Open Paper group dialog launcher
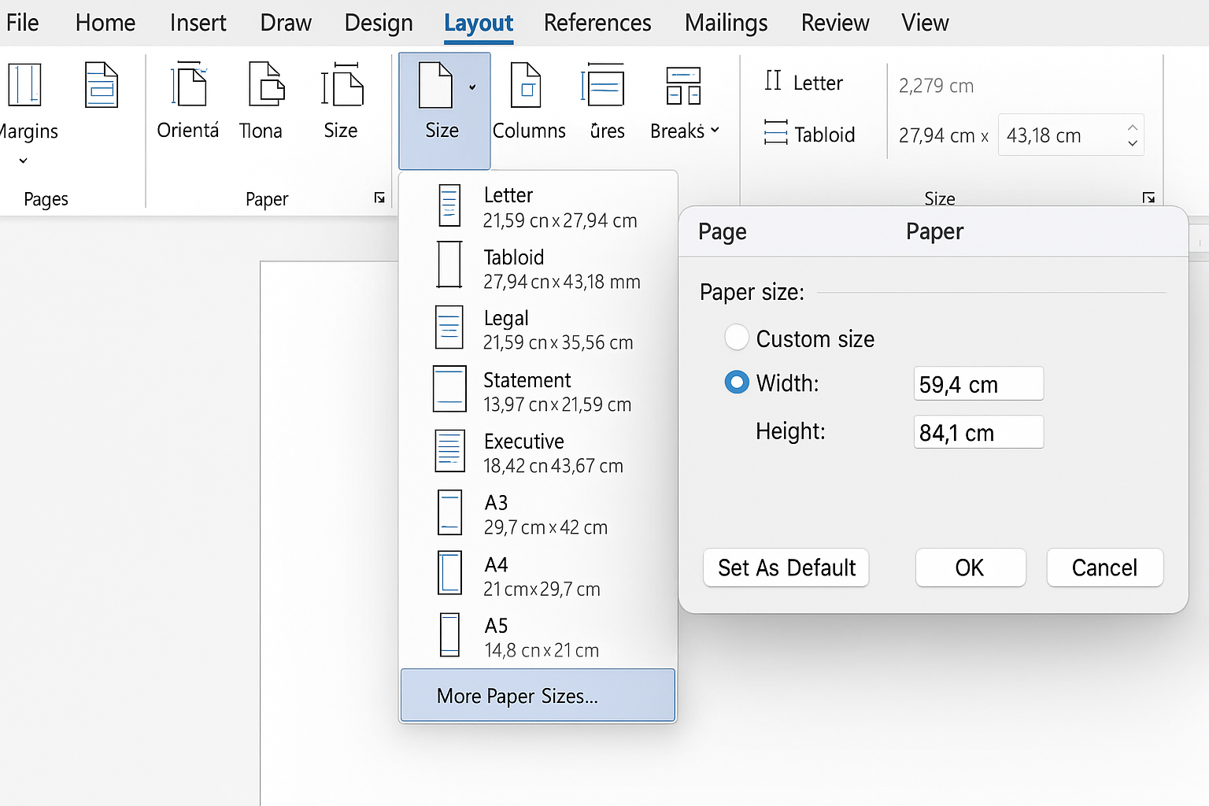Image resolution: width=1209 pixels, height=806 pixels. coord(379,198)
